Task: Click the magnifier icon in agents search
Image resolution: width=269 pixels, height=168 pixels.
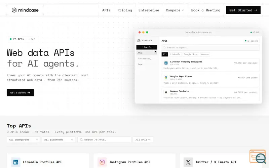Action: click(x=164, y=47)
